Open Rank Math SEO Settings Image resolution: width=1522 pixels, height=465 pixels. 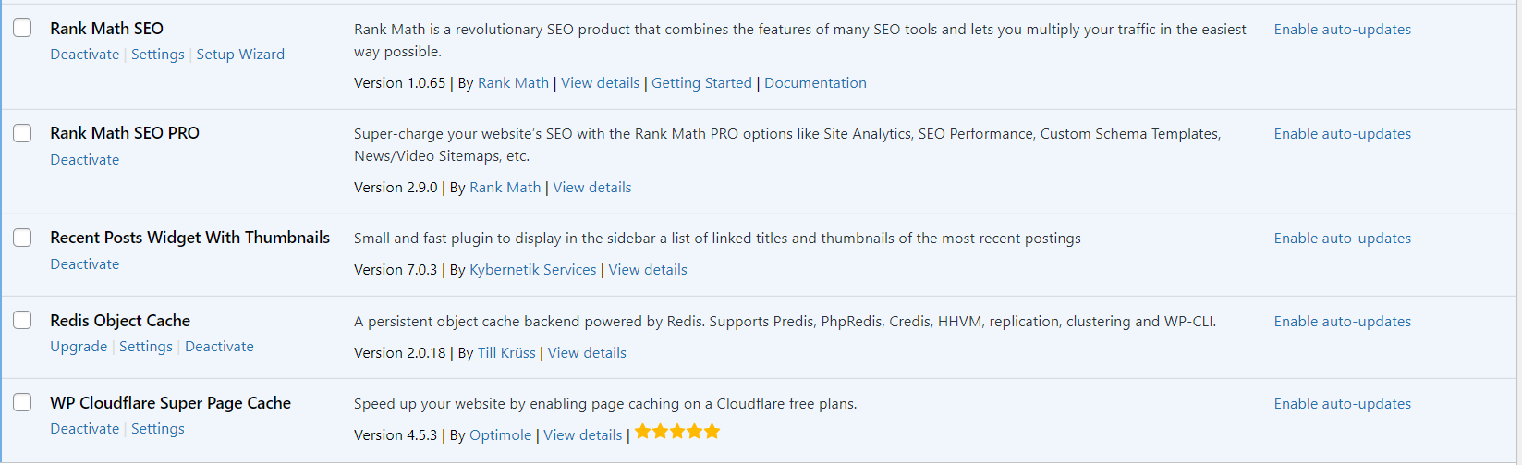coord(158,55)
